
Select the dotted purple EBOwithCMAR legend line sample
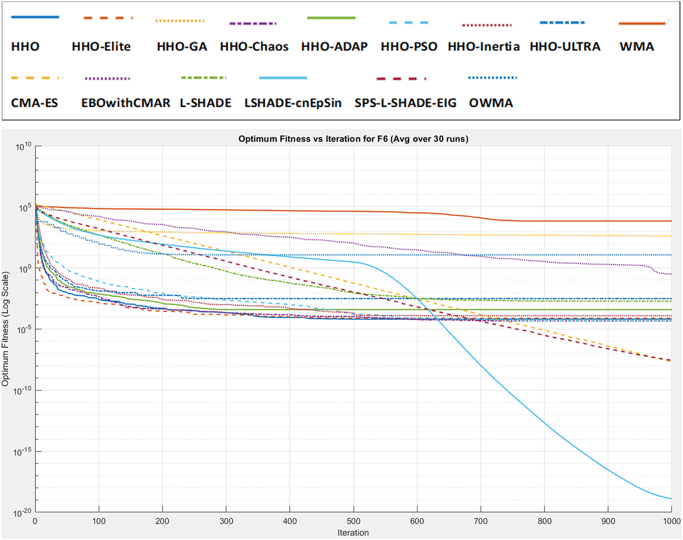pyautogui.click(x=108, y=79)
